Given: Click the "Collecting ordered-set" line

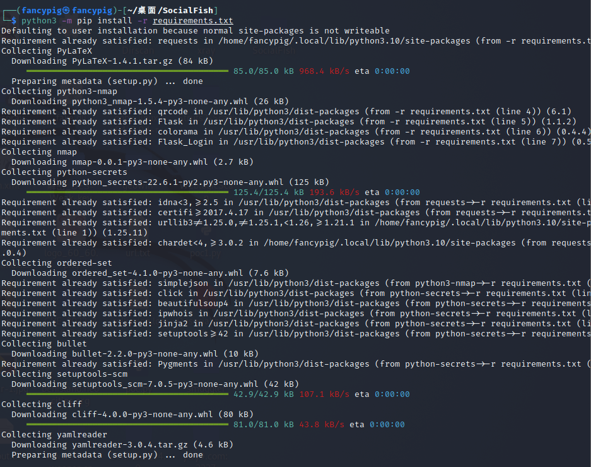Looking at the screenshot, I should pos(57,263).
